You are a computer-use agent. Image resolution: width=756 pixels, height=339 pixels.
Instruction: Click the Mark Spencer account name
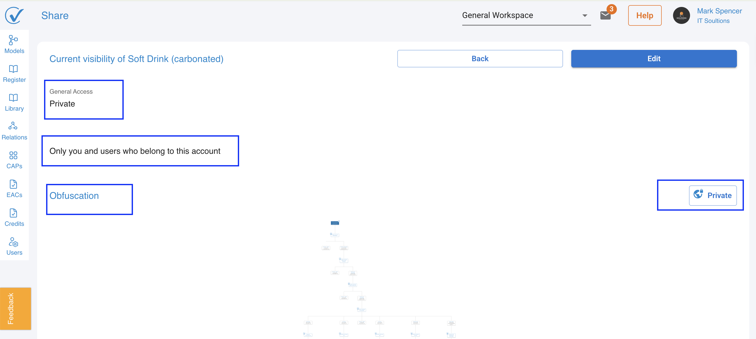tap(719, 11)
